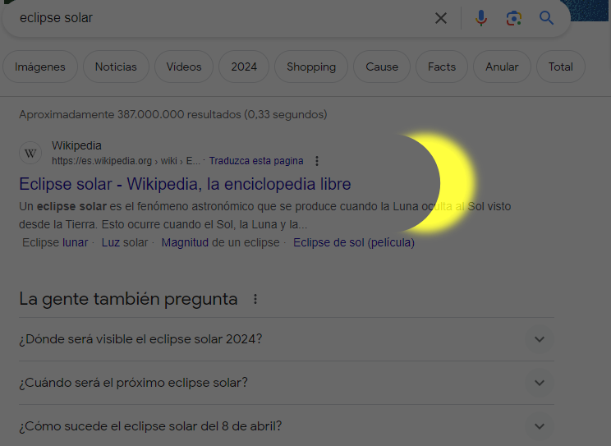
Task: Start voice search with the microphone icon
Action: click(481, 18)
